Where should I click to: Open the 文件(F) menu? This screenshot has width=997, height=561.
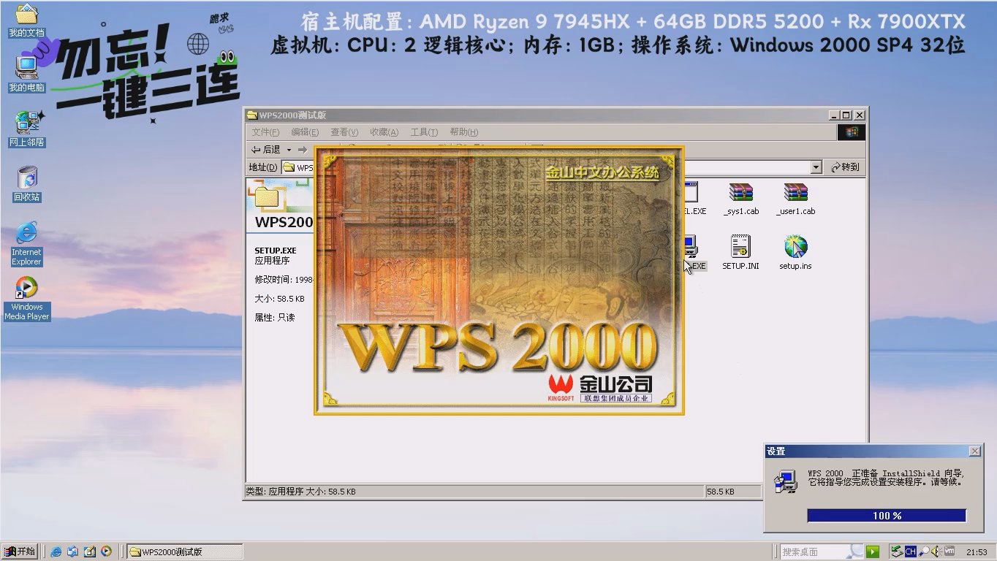point(265,132)
